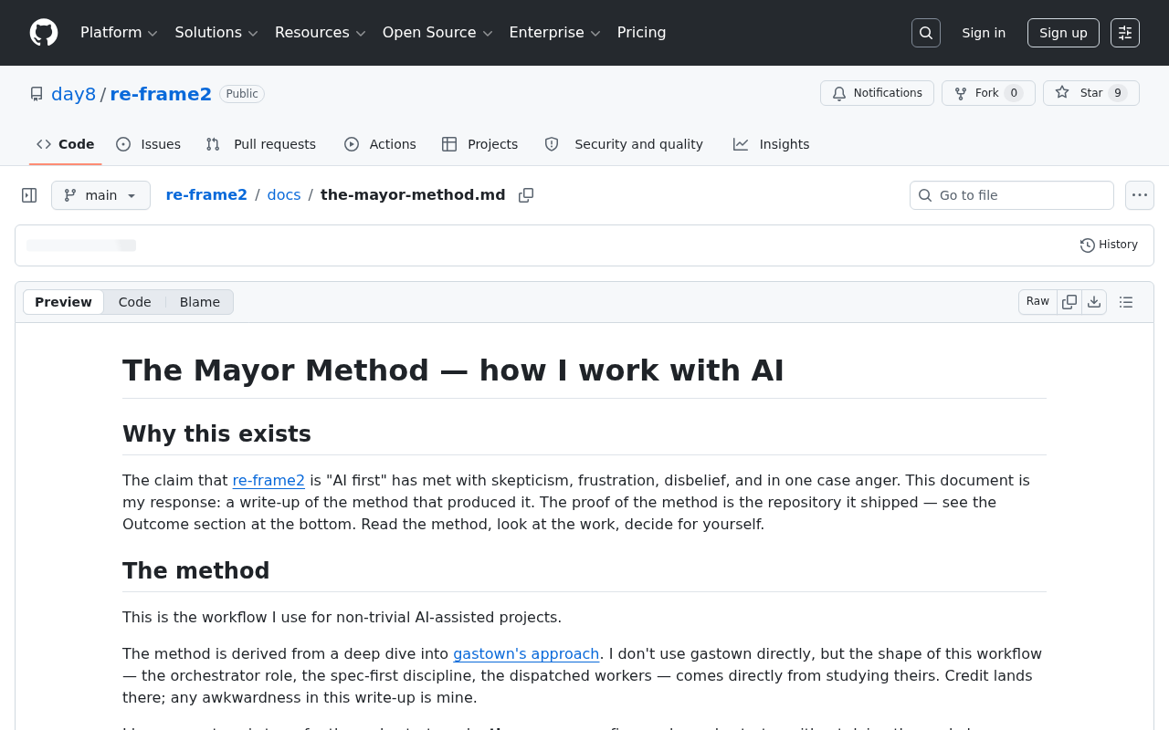
Task: Open the Security and quality tab
Action: (624, 144)
